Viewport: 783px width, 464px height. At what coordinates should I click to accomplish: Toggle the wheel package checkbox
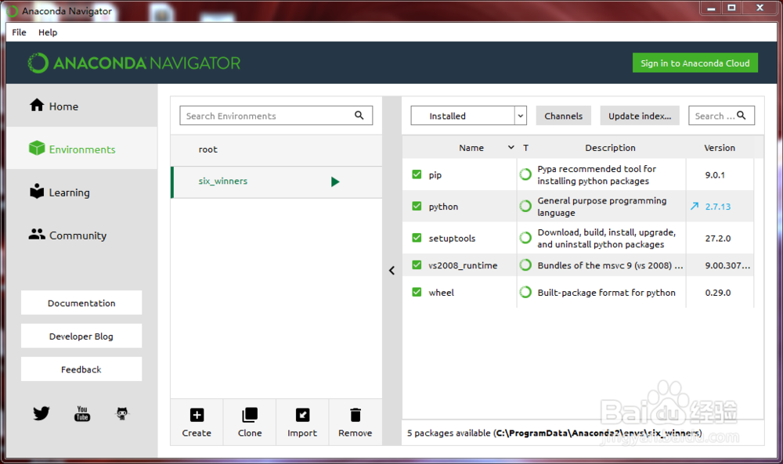pos(417,292)
